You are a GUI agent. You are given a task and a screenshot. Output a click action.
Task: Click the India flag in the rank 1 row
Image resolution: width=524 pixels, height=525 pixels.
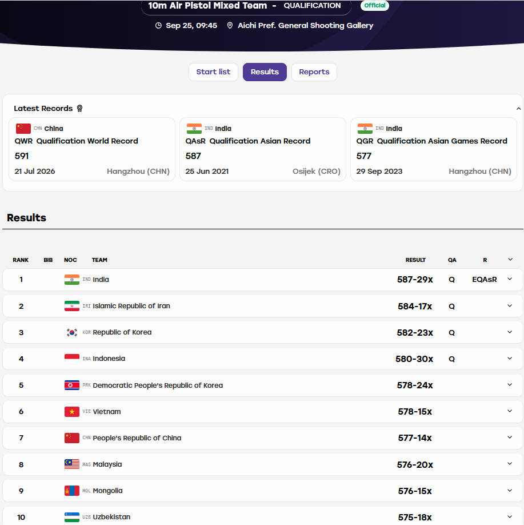72,280
